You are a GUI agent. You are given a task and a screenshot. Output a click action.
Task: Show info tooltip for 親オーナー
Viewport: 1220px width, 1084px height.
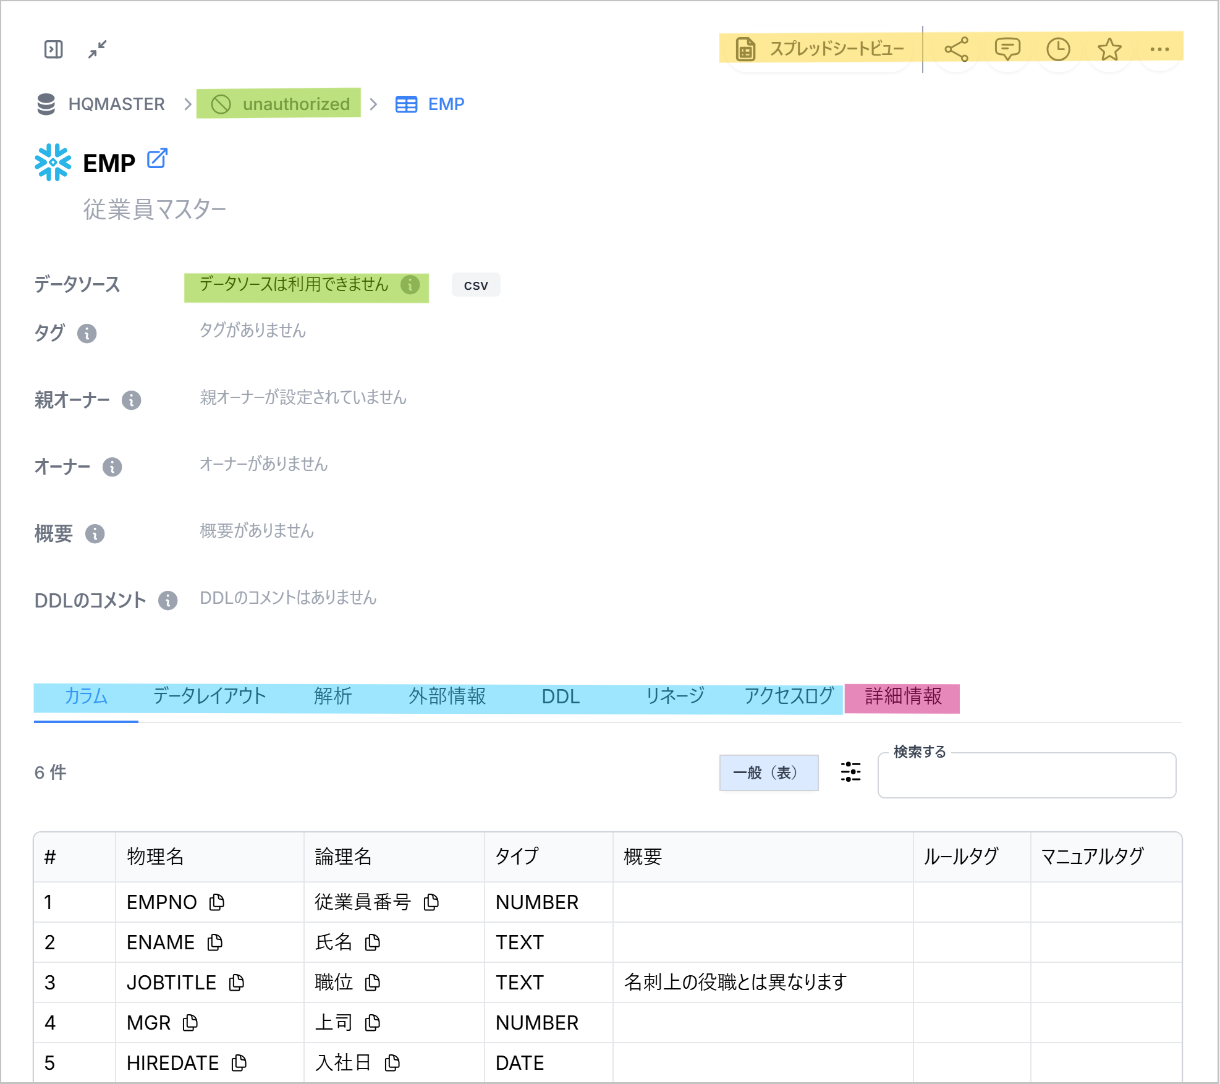(x=131, y=400)
